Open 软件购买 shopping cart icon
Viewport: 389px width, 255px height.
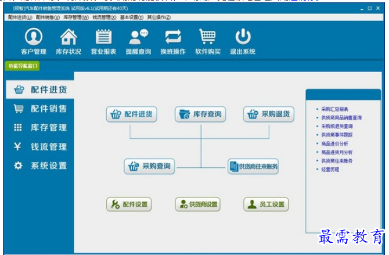click(x=208, y=41)
